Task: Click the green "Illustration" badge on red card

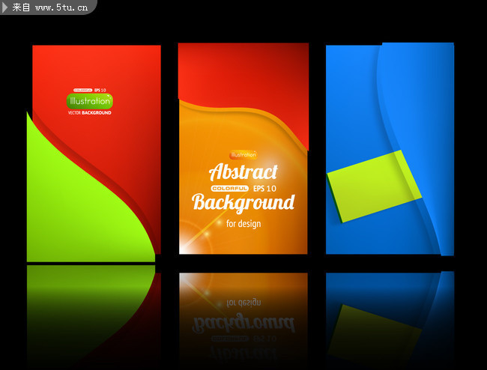Action: [89, 101]
